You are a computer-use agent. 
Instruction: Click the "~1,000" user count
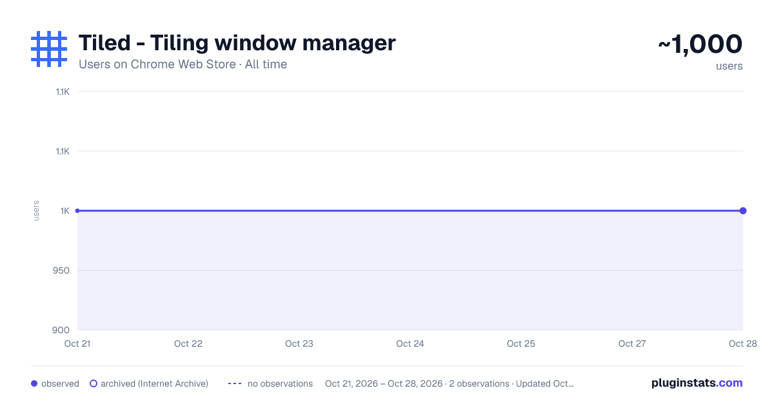[700, 44]
